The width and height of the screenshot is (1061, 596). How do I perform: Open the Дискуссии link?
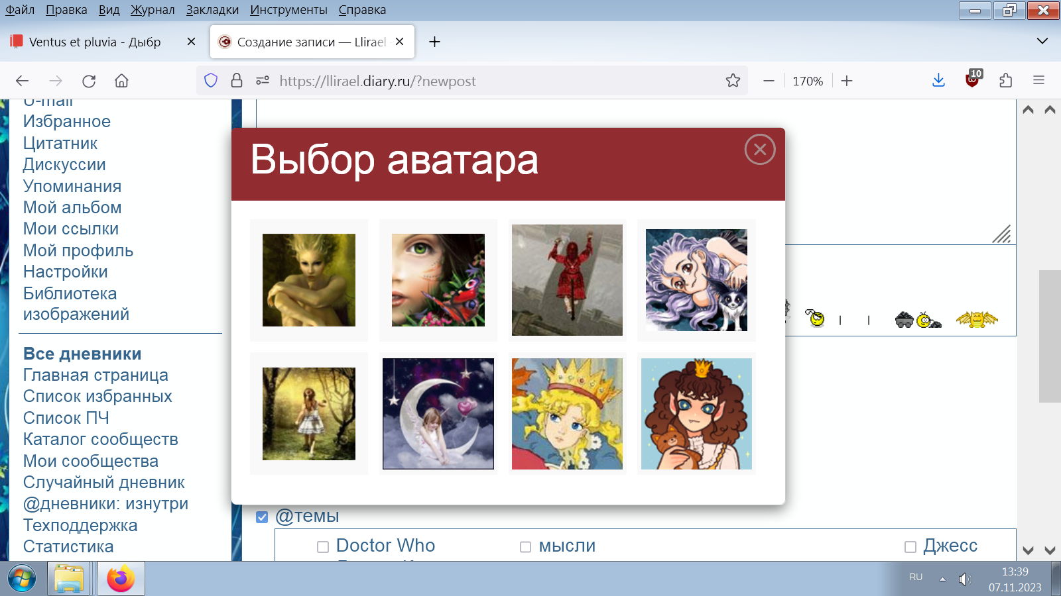64,164
